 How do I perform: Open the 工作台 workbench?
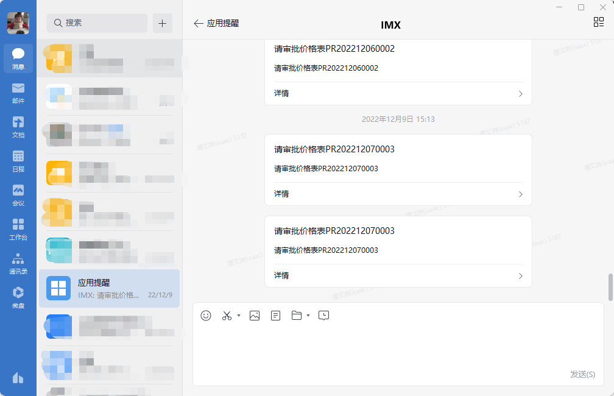[x=18, y=229]
